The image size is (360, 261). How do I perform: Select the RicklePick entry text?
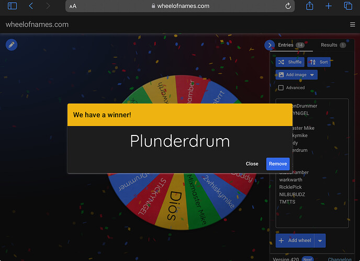pos(290,187)
